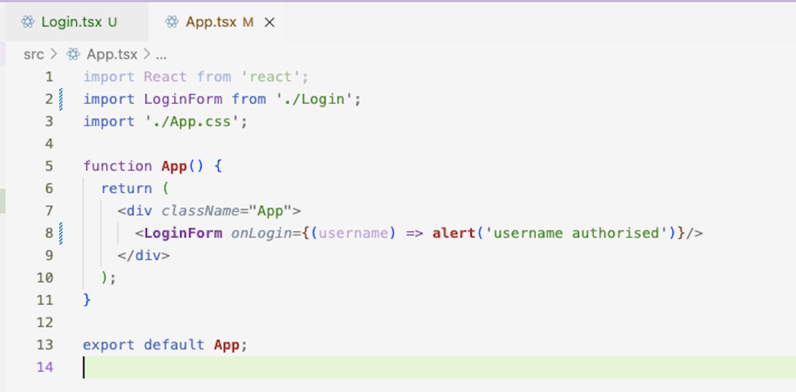Screen dimensions: 796x392
Task: Open the src folder breadcrumb
Action: [34, 54]
